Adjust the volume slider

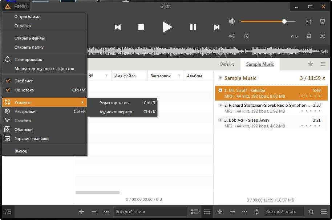click(x=268, y=21)
